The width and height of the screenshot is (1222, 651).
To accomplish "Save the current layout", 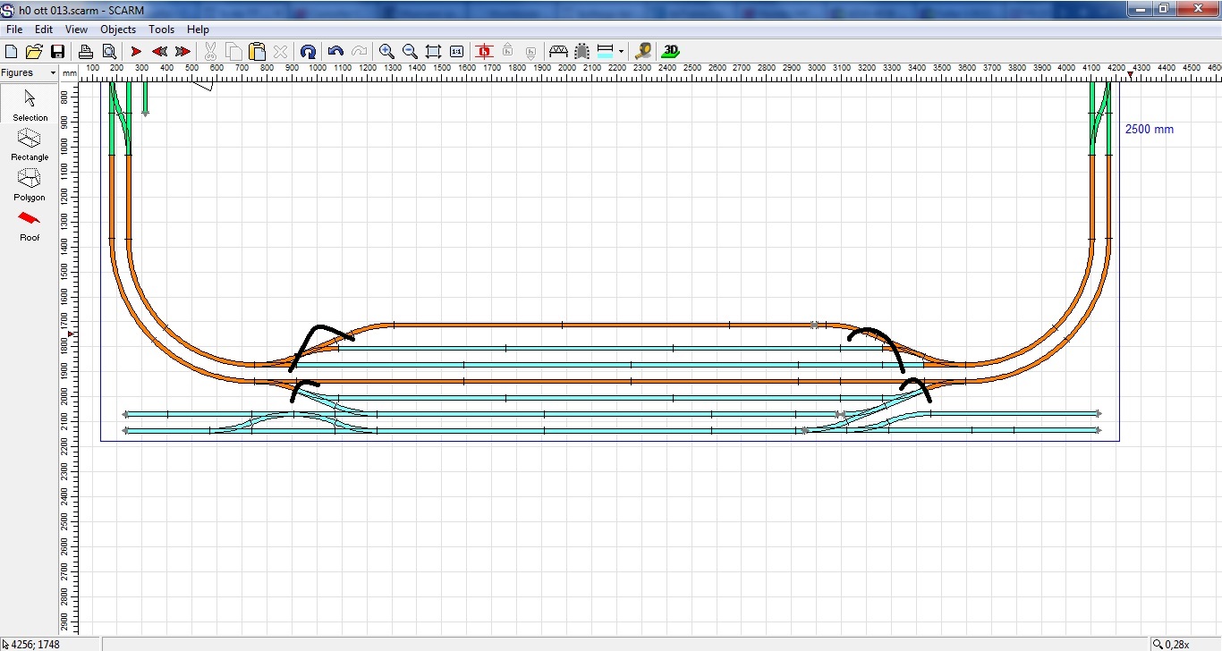I will tap(57, 52).
